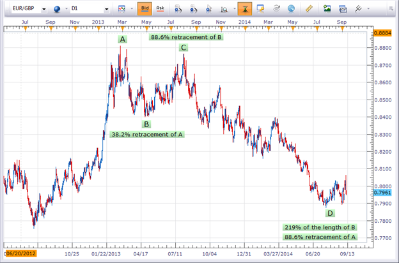Select the point C label

point(184,47)
